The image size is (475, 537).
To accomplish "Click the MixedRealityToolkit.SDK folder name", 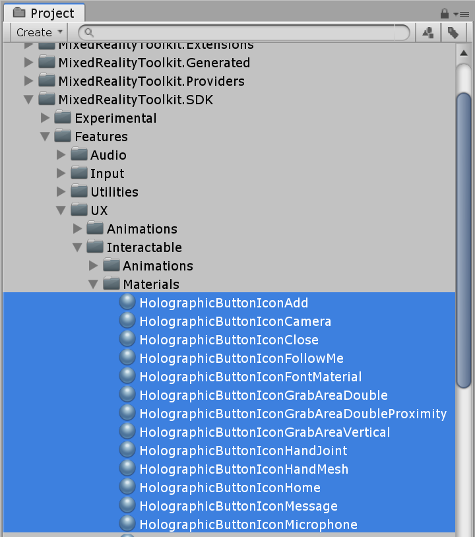I will tap(136, 100).
